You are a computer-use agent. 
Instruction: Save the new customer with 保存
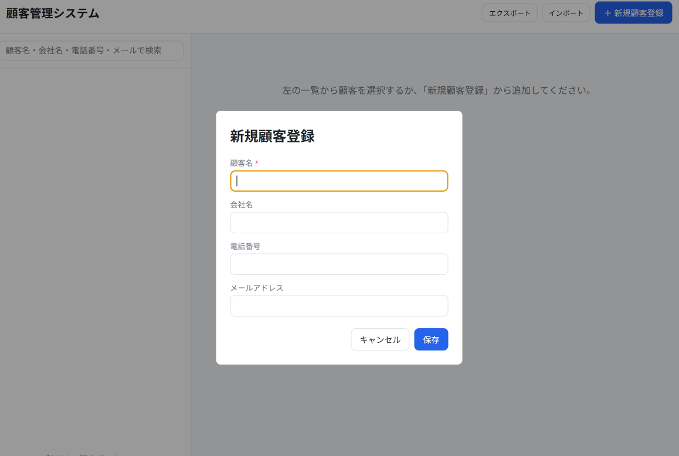[431, 339]
